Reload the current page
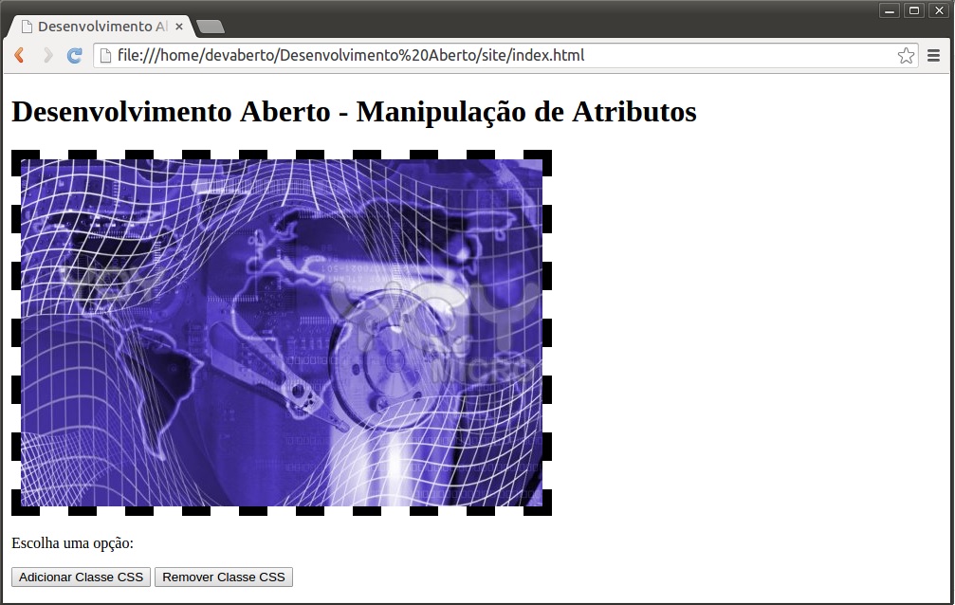Screen dimensions: 955x605 point(75,56)
